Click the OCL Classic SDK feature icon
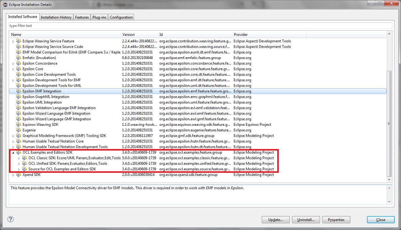401x230 pixels. (x=25, y=158)
